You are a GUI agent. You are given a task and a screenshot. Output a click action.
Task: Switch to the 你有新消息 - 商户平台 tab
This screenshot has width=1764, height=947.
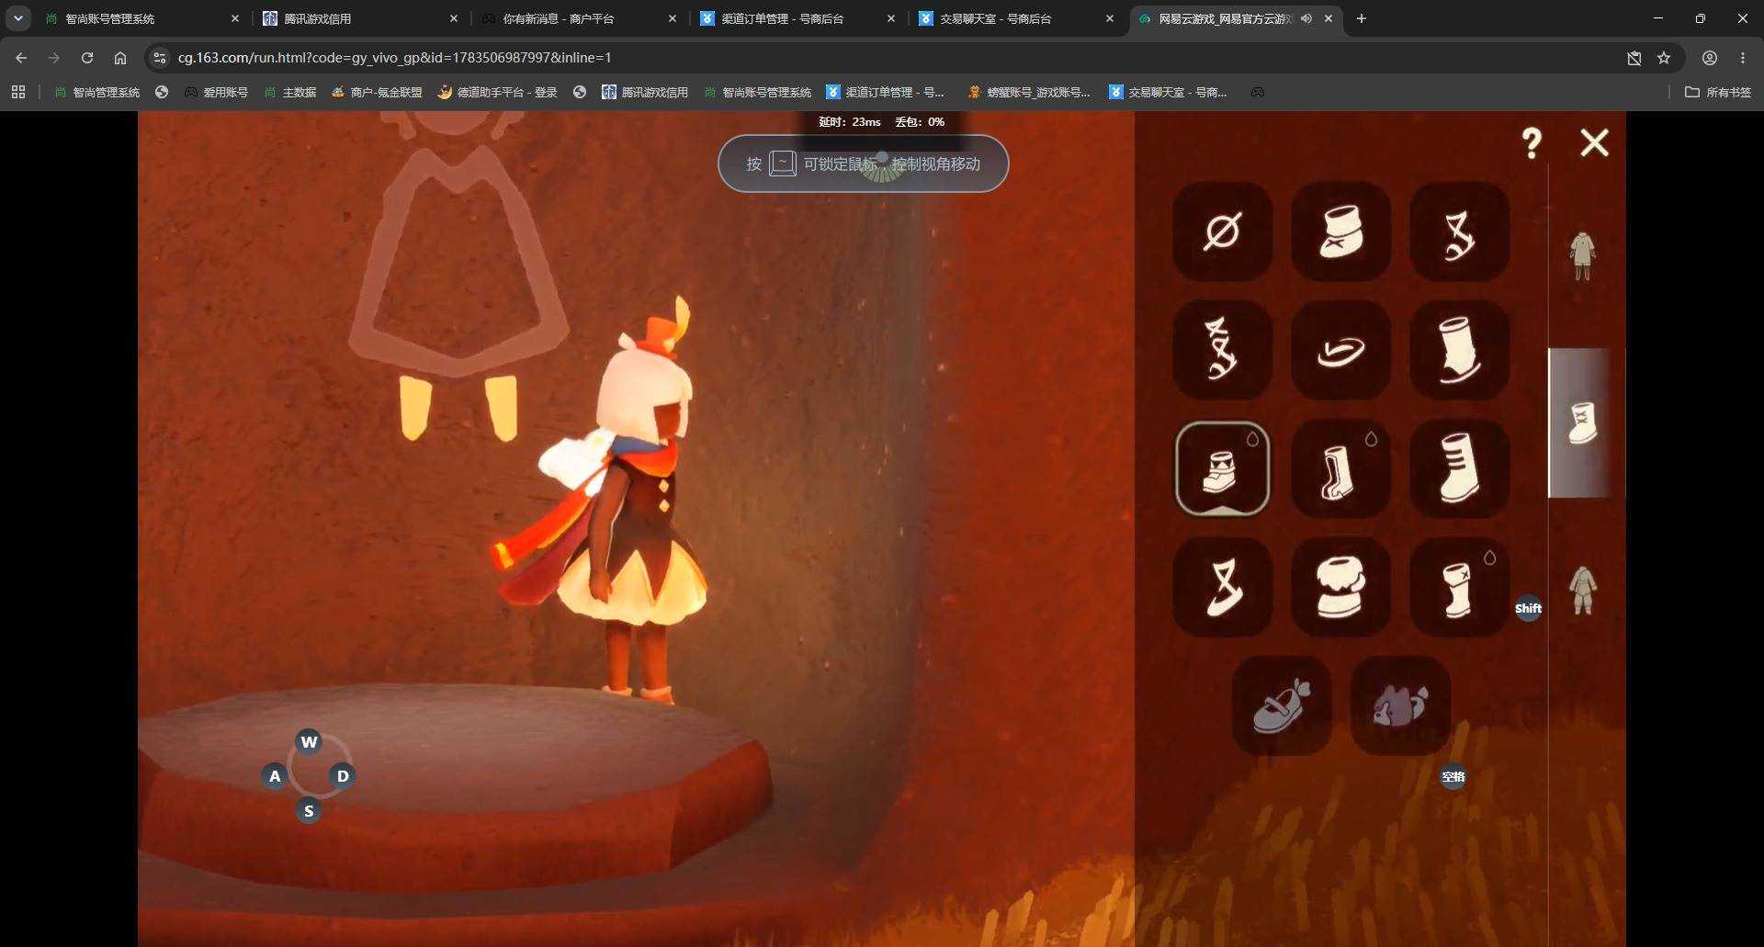[579, 18]
